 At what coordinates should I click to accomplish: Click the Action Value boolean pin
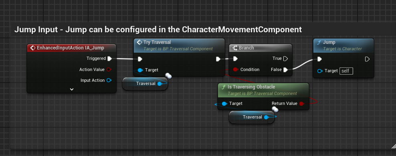[x=109, y=69]
